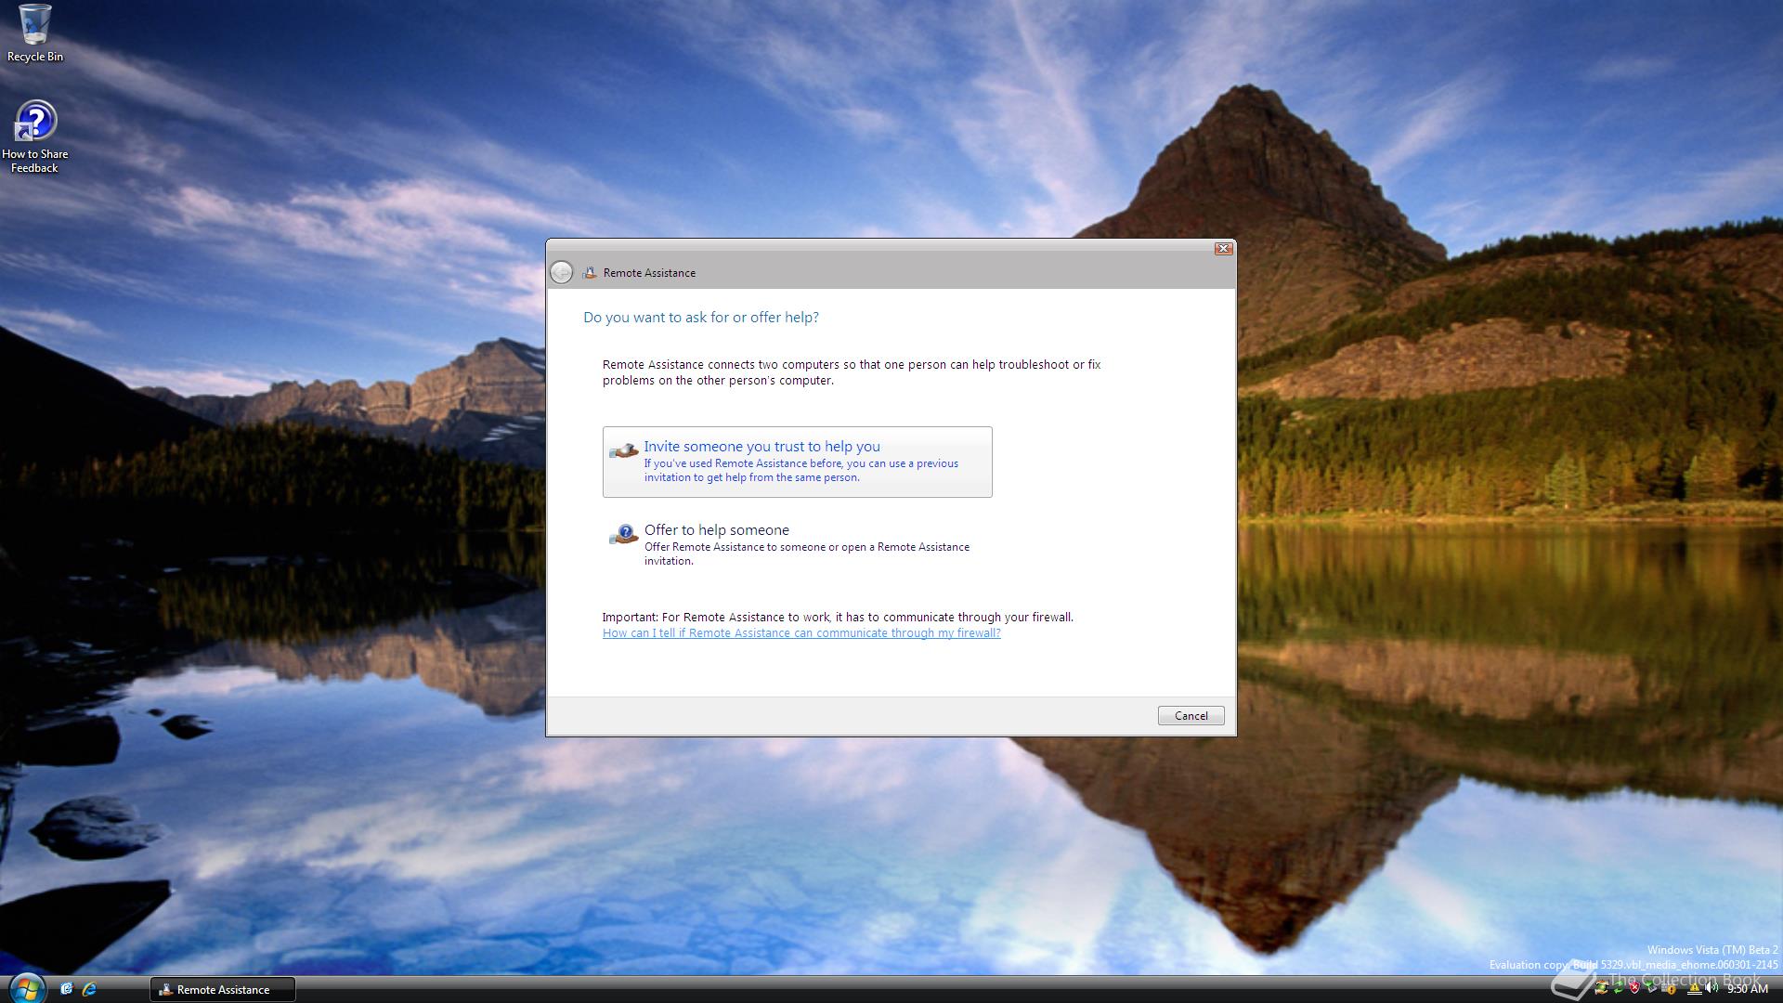
Task: Open the volume speaker tray icon
Action: click(1711, 987)
